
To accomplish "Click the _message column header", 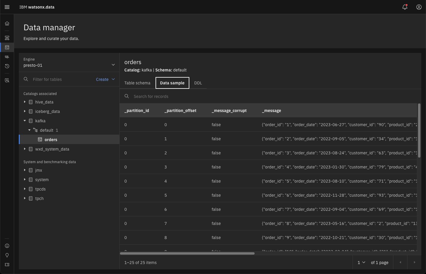I will click(271, 111).
